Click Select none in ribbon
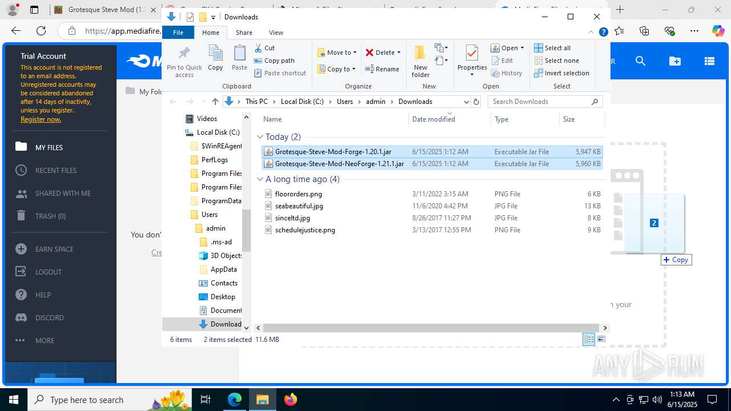The width and height of the screenshot is (731, 411). pos(556,61)
